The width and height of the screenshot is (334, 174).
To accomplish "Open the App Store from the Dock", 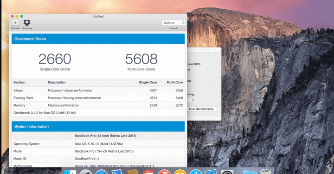I will point(196,172).
